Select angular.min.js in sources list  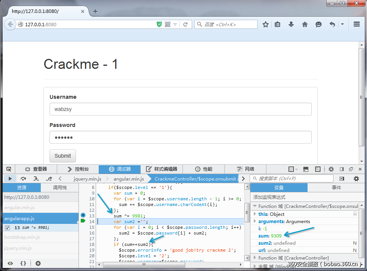19,208
